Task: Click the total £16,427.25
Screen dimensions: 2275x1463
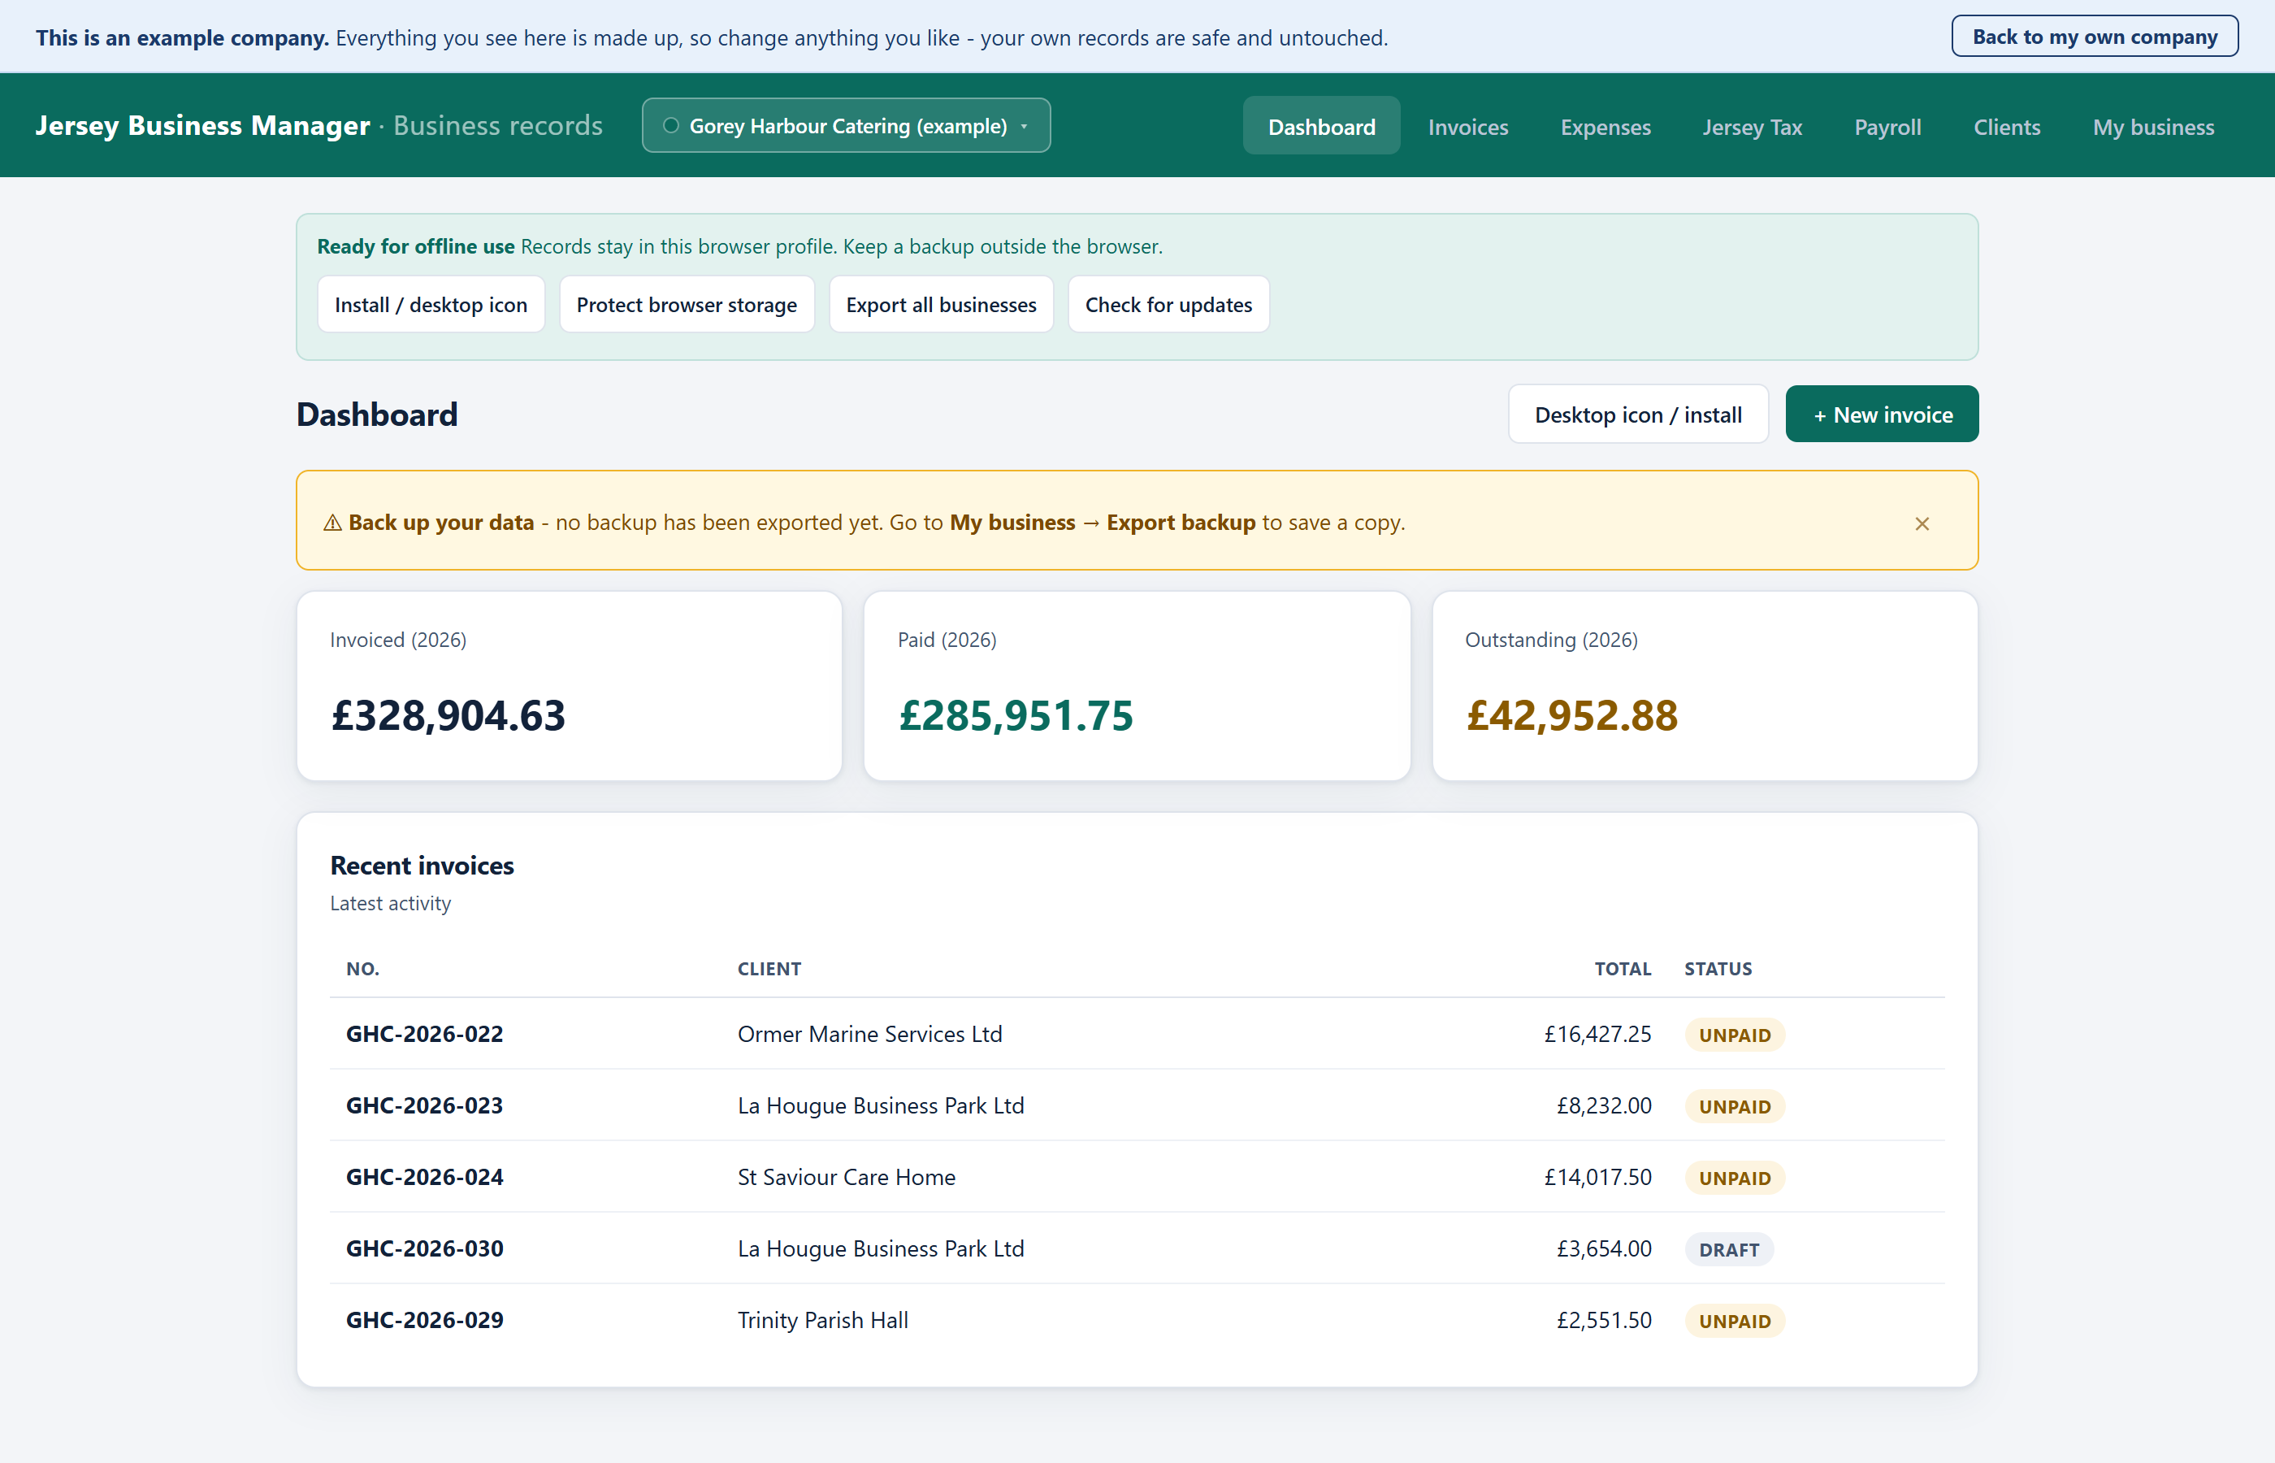Action: pyautogui.click(x=1597, y=1034)
